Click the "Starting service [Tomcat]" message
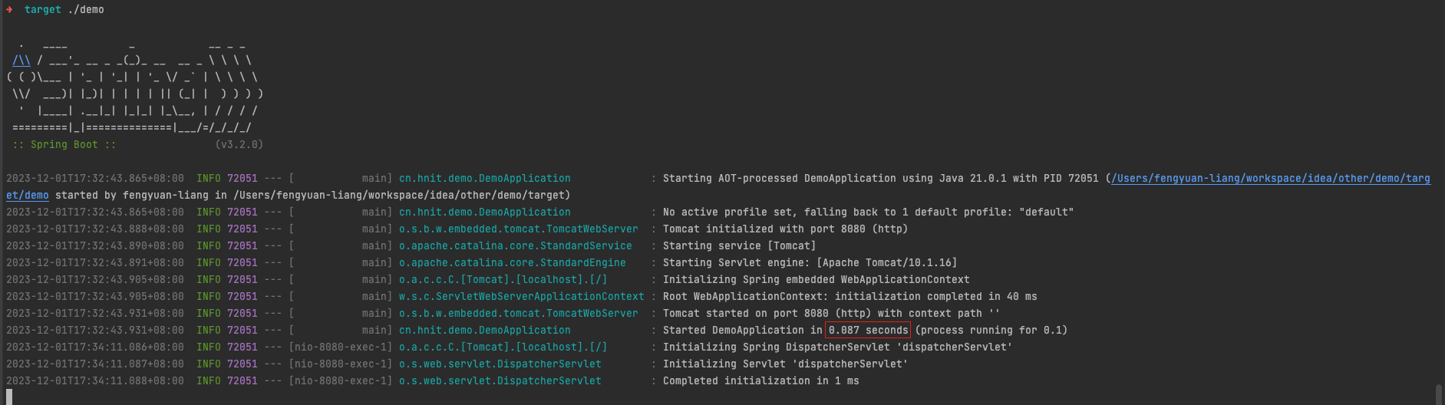The image size is (1445, 405). click(739, 246)
